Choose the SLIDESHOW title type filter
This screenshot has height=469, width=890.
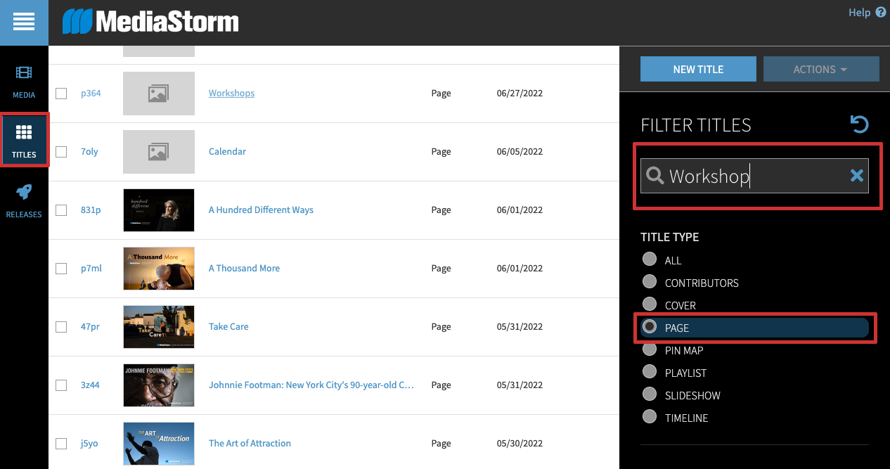coord(650,394)
